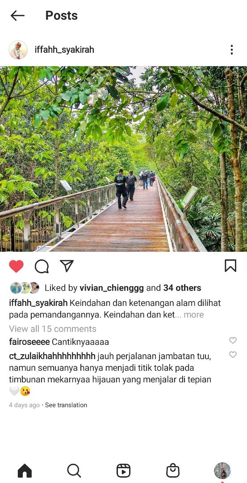This screenshot has width=247, height=483.
Task: Open comments via speech bubble icon
Action: pyautogui.click(x=42, y=266)
